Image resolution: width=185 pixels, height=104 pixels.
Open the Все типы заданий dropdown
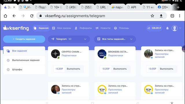coord(115,39)
